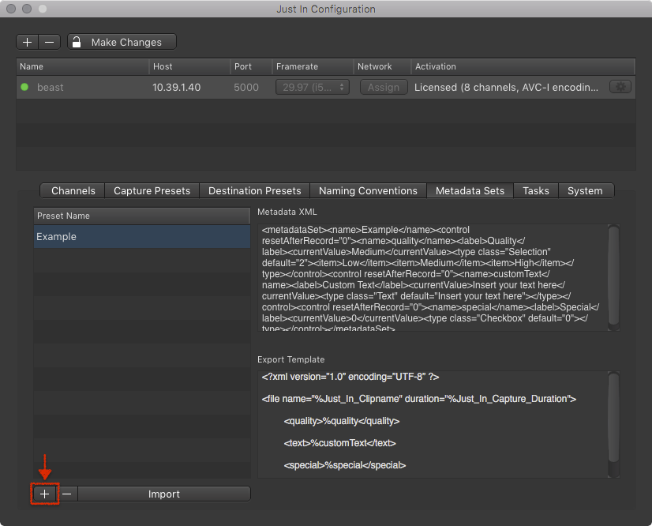The image size is (652, 526).
Task: Click the Activation column header
Action: [523, 66]
